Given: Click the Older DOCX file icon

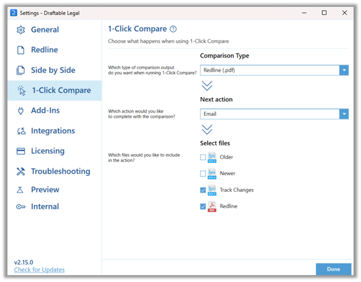Looking at the screenshot, I should coord(212,157).
